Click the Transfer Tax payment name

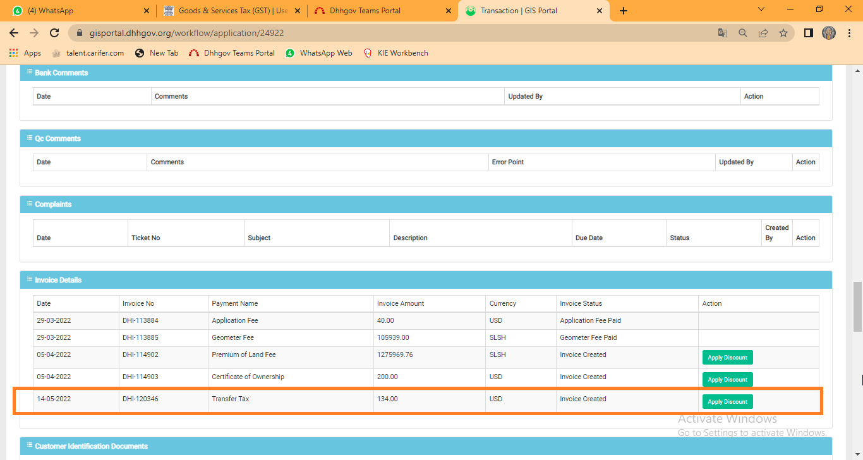(231, 399)
